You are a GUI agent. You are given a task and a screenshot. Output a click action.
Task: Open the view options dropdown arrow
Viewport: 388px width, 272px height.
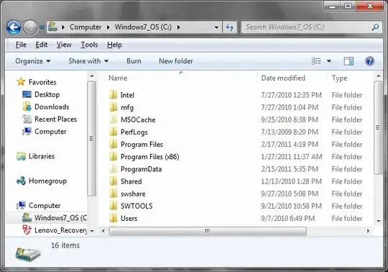point(329,61)
